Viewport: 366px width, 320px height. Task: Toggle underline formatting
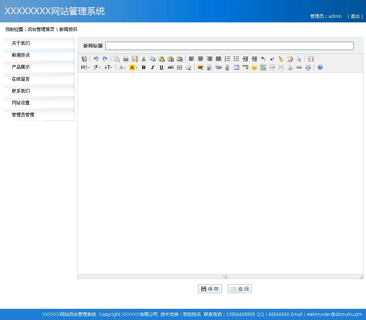point(161,68)
